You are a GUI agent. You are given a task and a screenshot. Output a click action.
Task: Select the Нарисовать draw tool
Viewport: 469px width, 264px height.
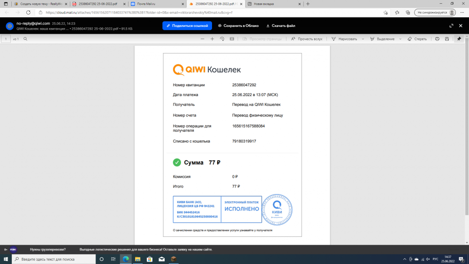[x=344, y=39]
